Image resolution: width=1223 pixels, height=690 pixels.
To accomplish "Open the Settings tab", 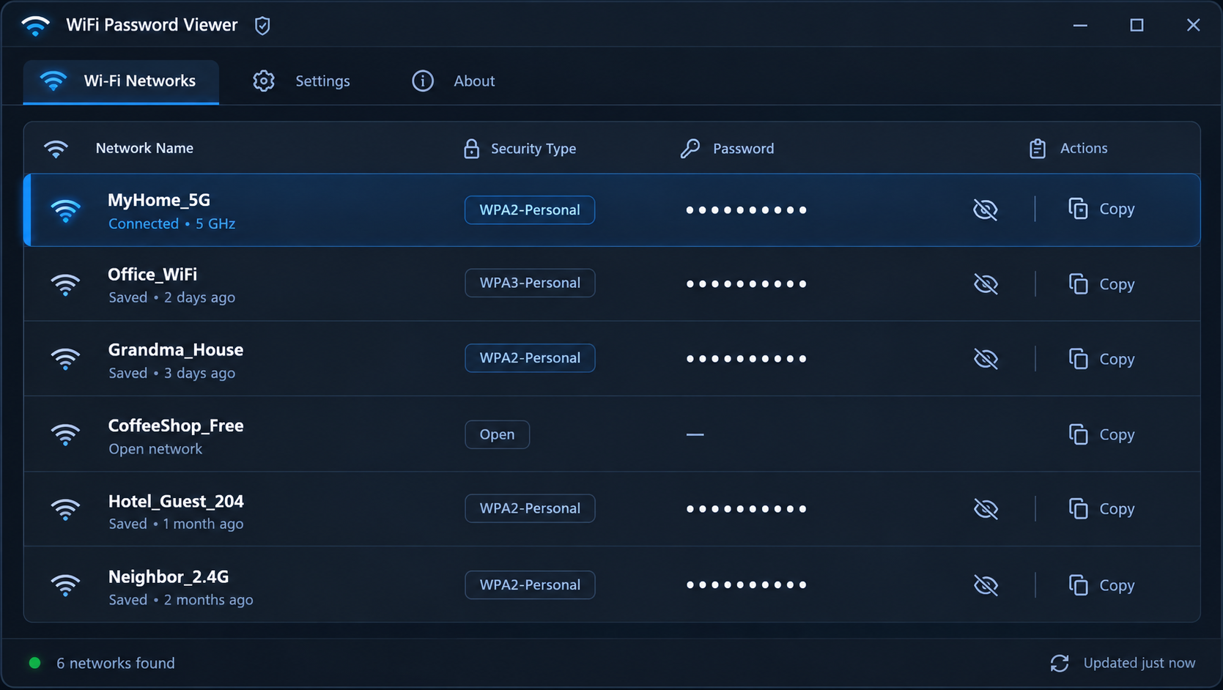I will click(x=301, y=81).
